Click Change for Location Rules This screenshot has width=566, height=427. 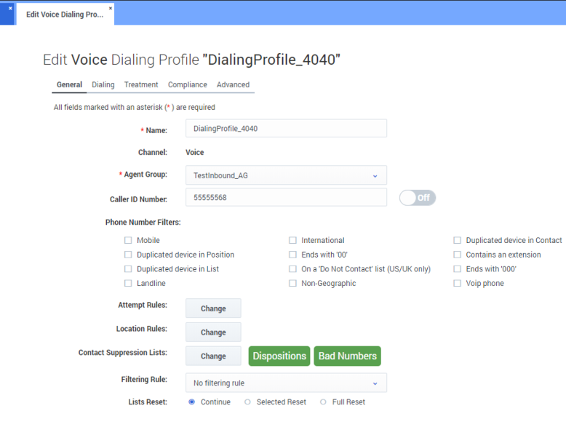(213, 332)
